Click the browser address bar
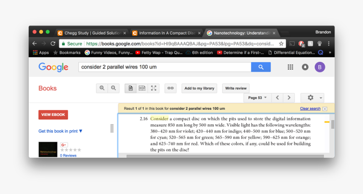The image size is (363, 194). 173,44
